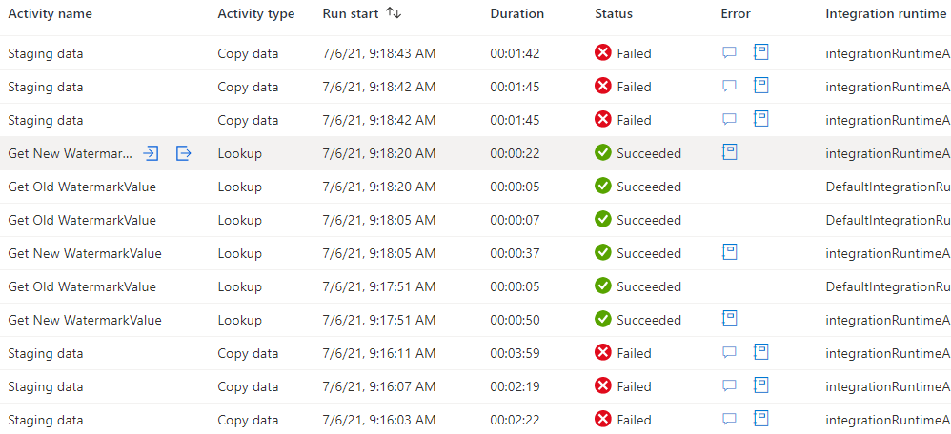
Task: Show error message for 9:16:07 AM run
Action: (729, 386)
